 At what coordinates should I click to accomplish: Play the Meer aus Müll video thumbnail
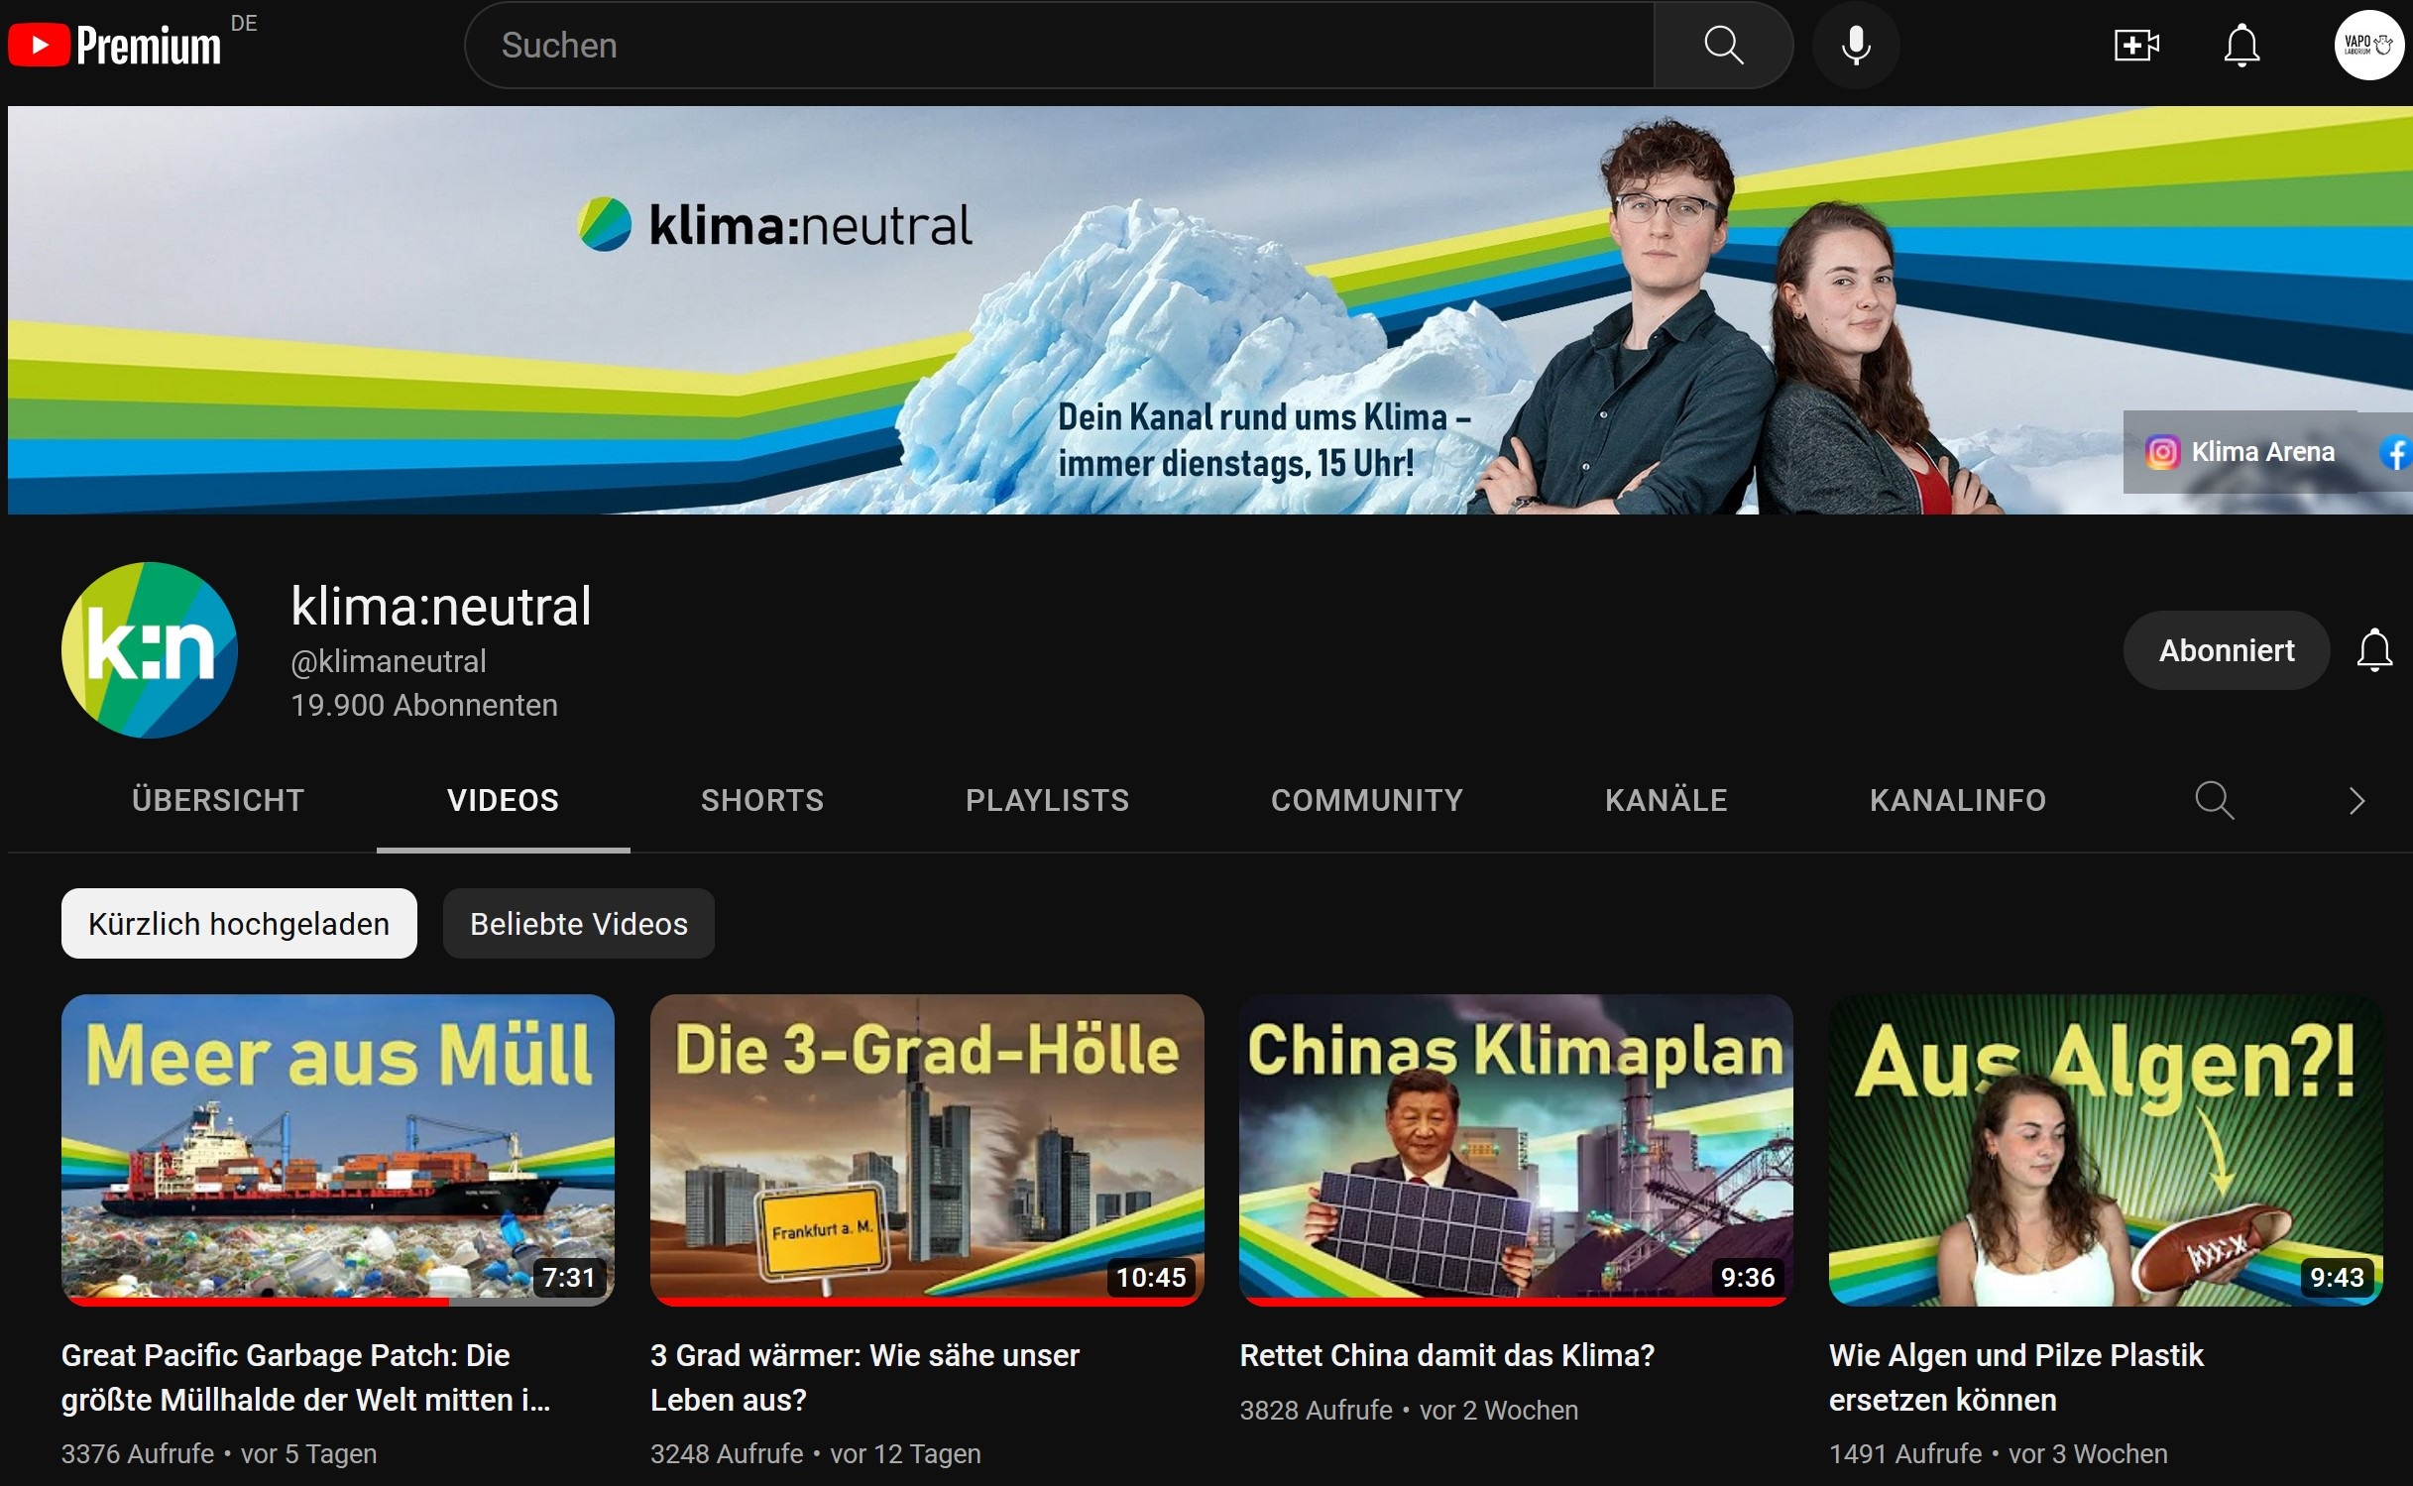click(338, 1150)
